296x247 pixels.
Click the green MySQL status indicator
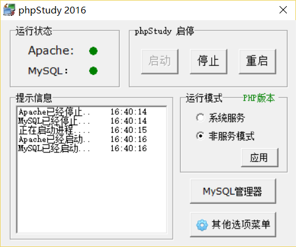[93, 71]
